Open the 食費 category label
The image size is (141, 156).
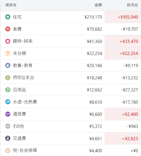[x=17, y=29]
